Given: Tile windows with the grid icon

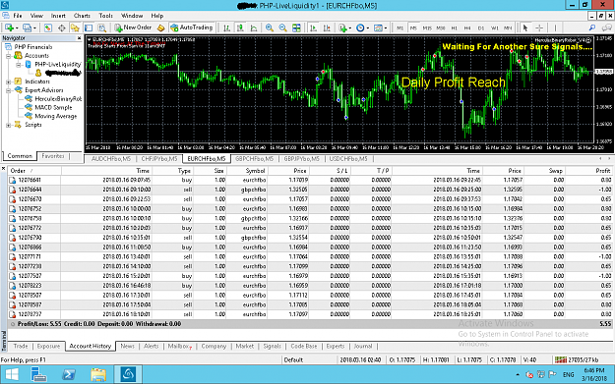Looking at the screenshot, I should point(296,27).
